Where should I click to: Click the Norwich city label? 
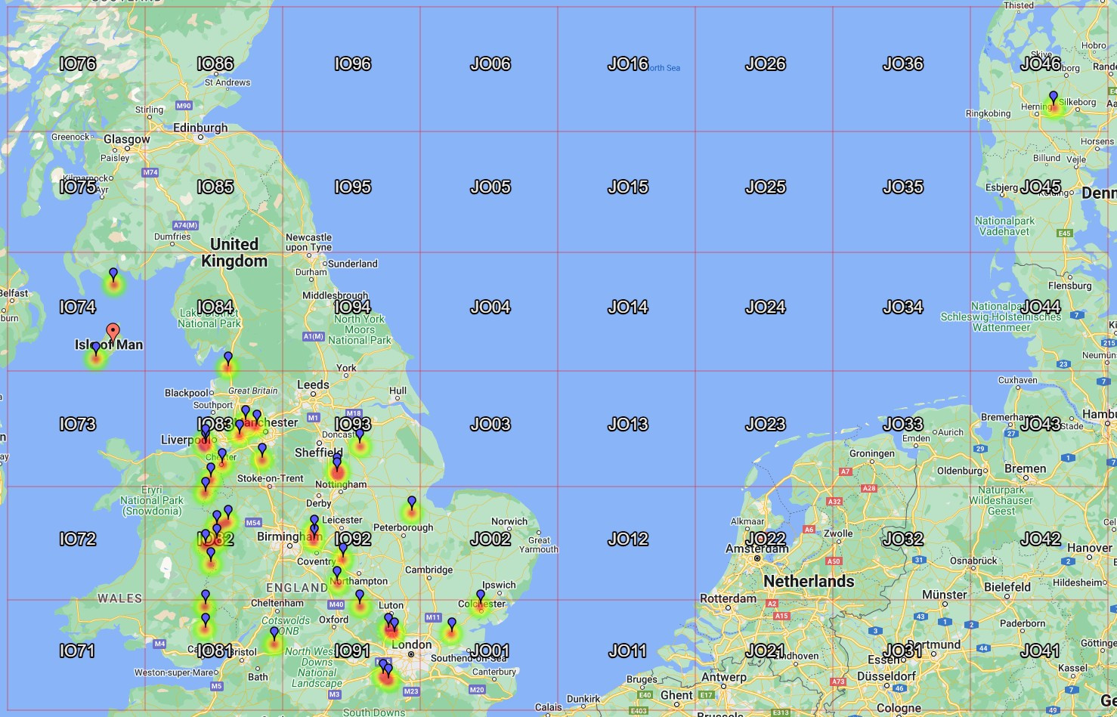point(509,521)
